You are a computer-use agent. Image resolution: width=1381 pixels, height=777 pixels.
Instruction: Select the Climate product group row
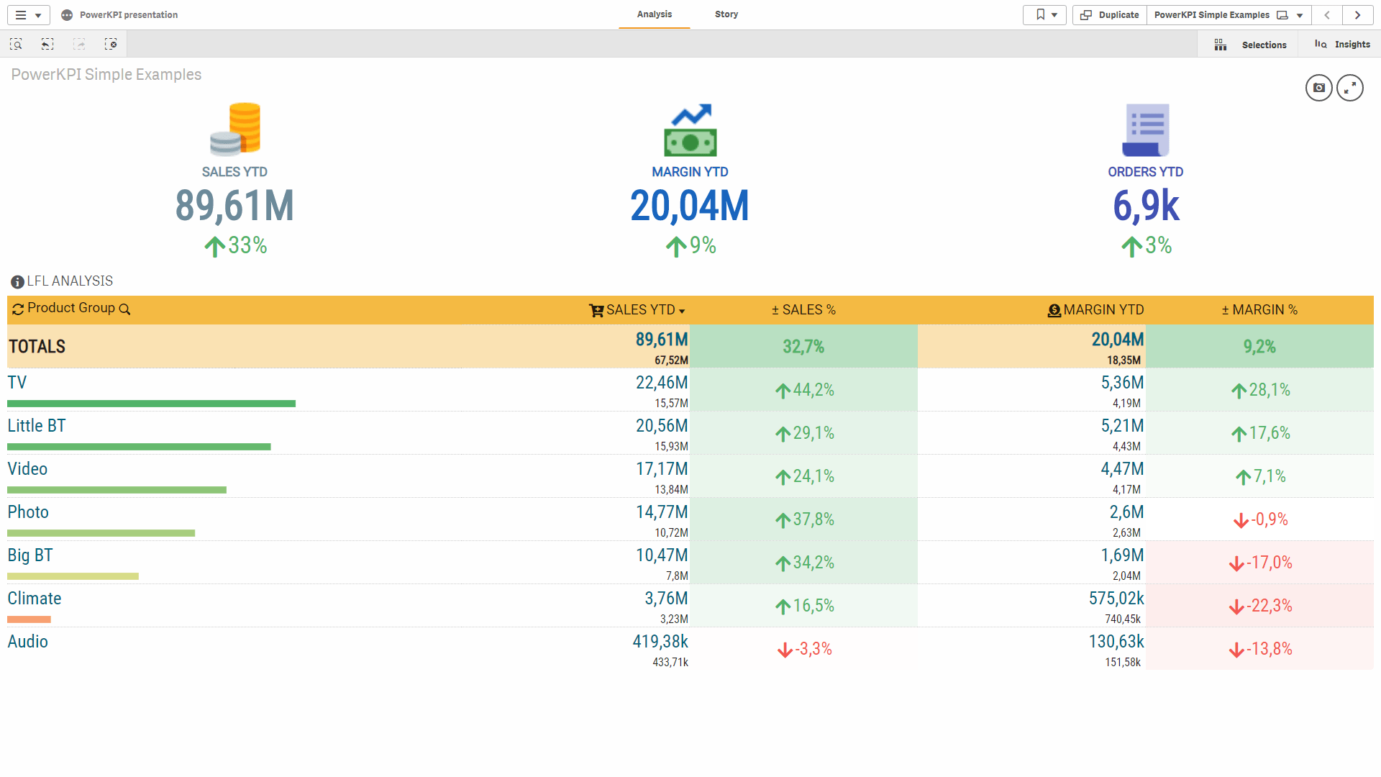coord(35,599)
